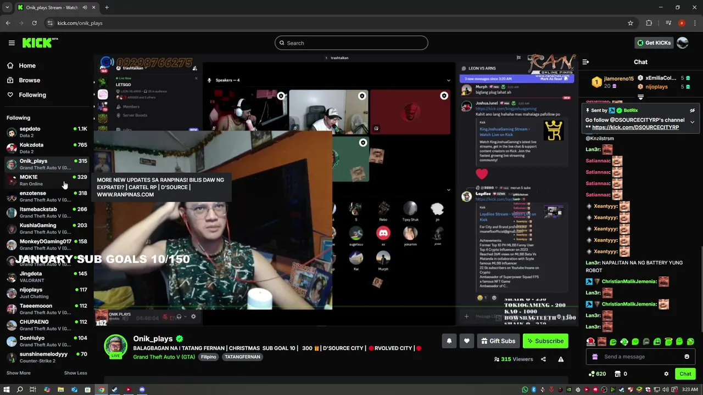Open nijoplays Just Chatting stream in sidebar
The width and height of the screenshot is (703, 395).
click(x=47, y=293)
